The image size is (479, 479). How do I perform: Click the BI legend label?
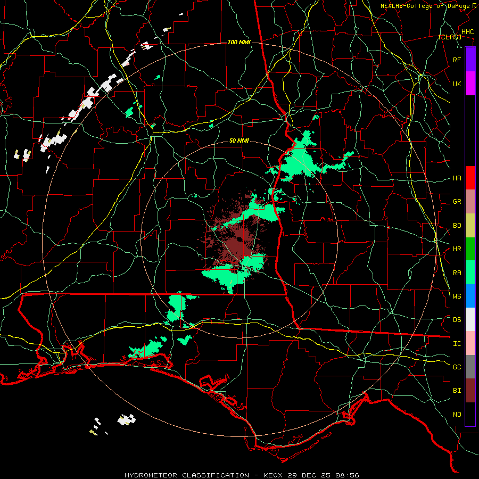click(457, 391)
